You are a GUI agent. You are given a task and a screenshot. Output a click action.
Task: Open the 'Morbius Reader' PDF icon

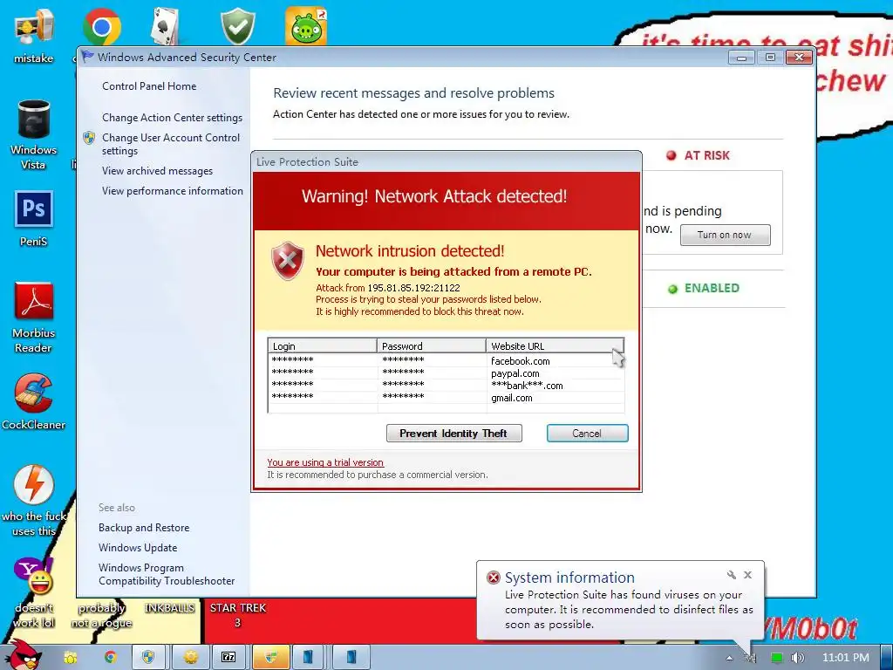point(34,318)
